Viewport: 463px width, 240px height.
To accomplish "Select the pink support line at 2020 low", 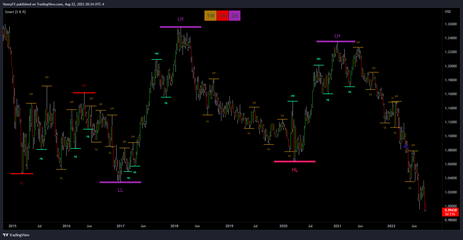I will tap(295, 162).
